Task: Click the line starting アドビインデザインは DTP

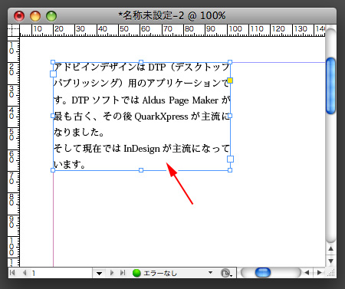Action: click(x=142, y=67)
